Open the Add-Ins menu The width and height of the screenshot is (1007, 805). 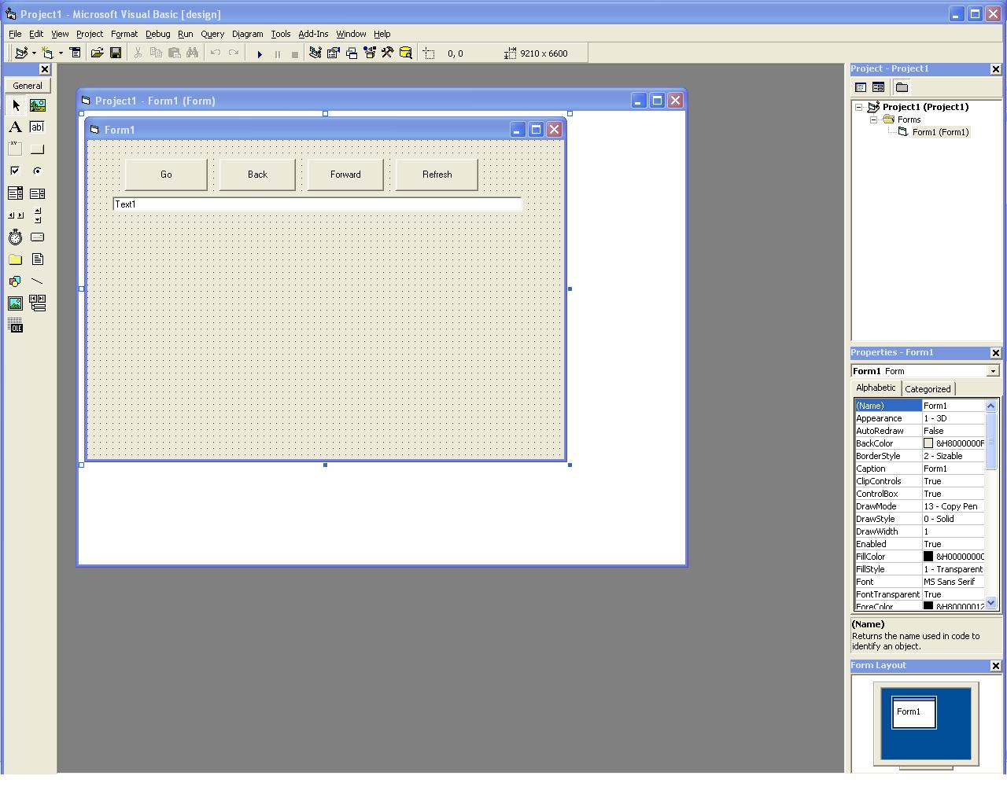point(313,34)
